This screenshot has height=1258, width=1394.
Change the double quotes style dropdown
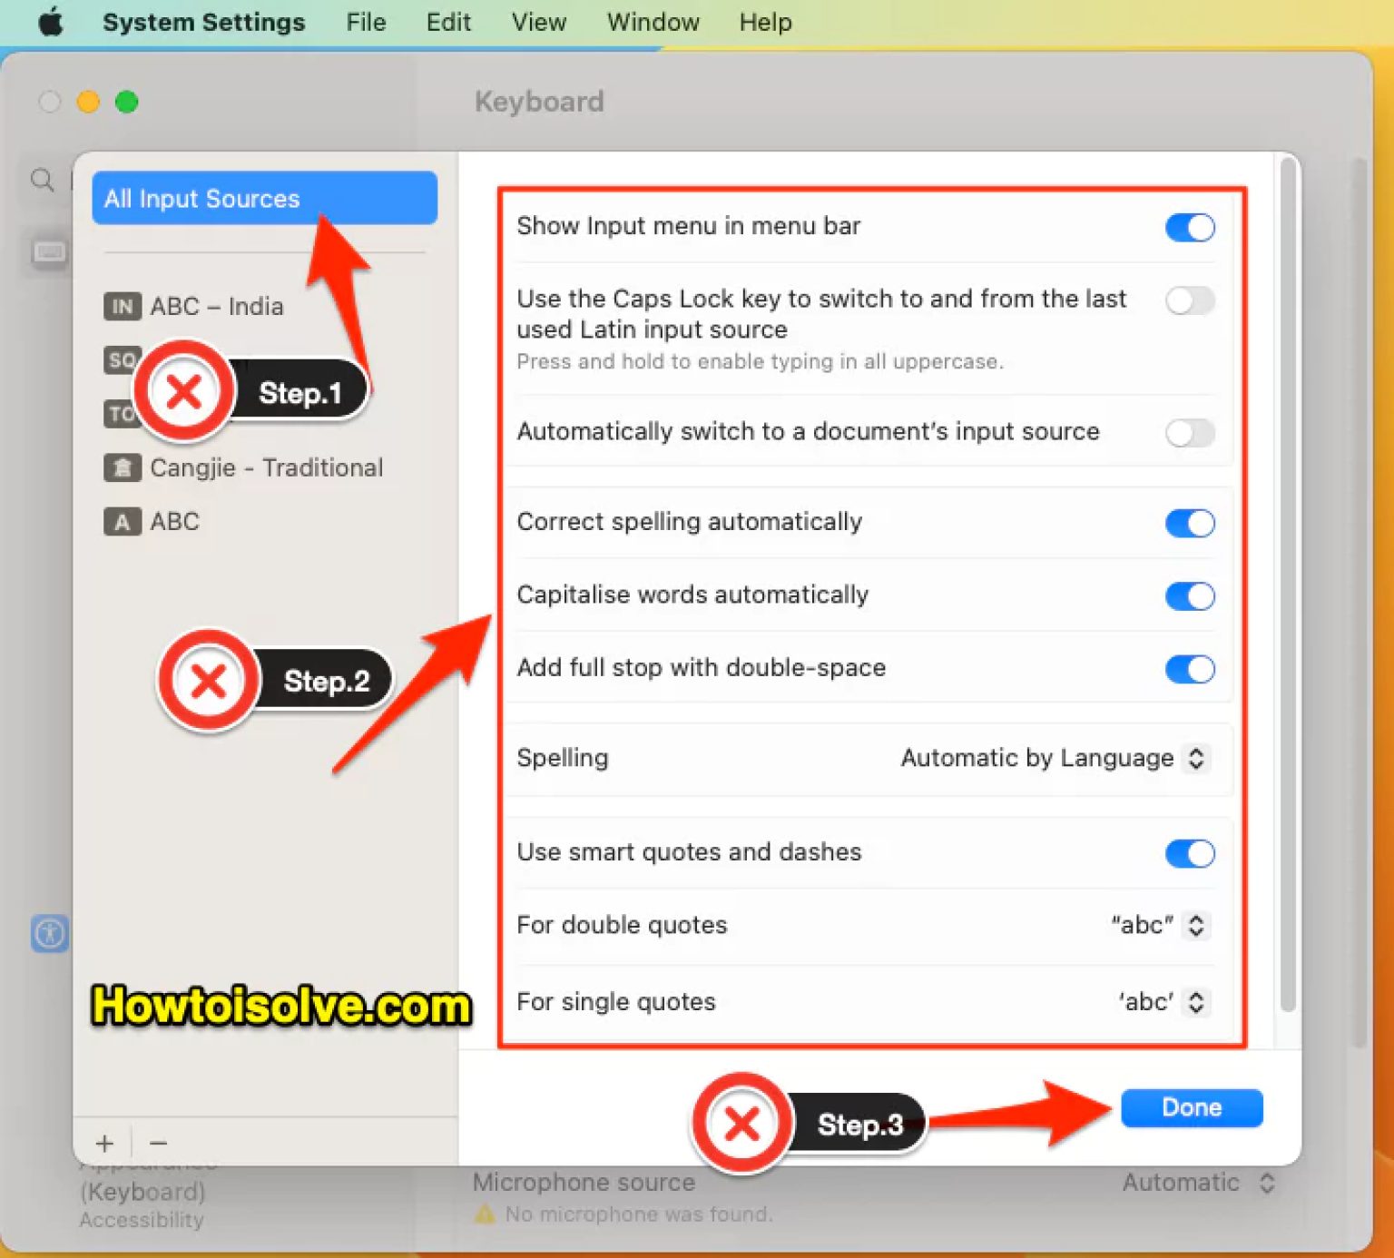pyautogui.click(x=1197, y=925)
